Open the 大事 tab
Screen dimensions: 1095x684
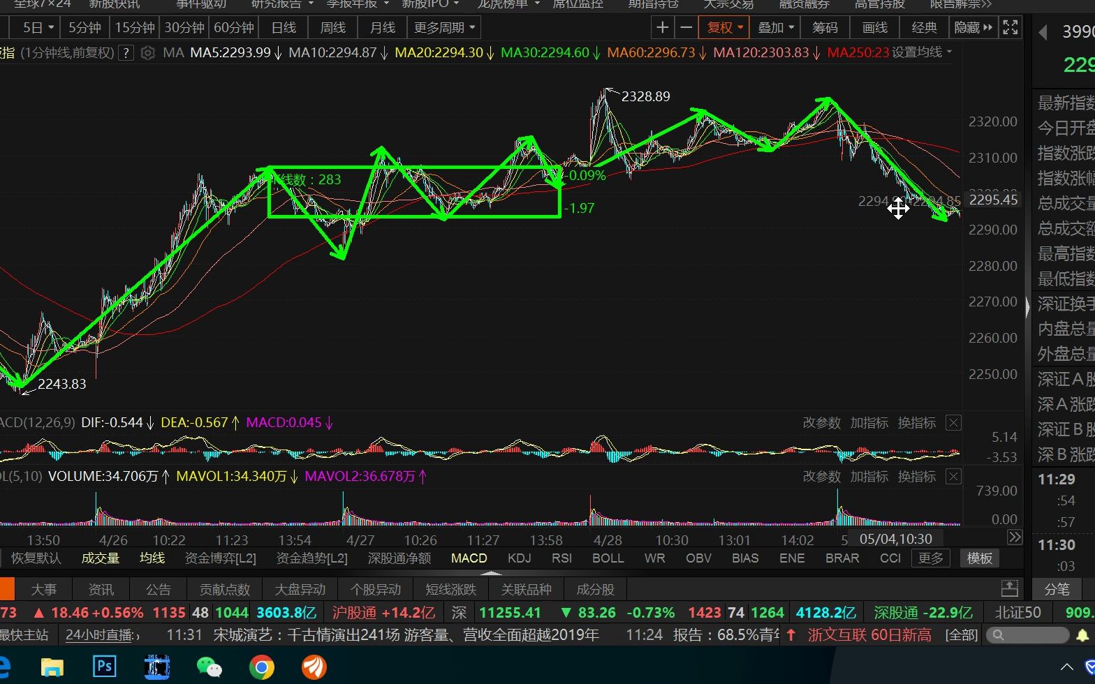point(44,589)
